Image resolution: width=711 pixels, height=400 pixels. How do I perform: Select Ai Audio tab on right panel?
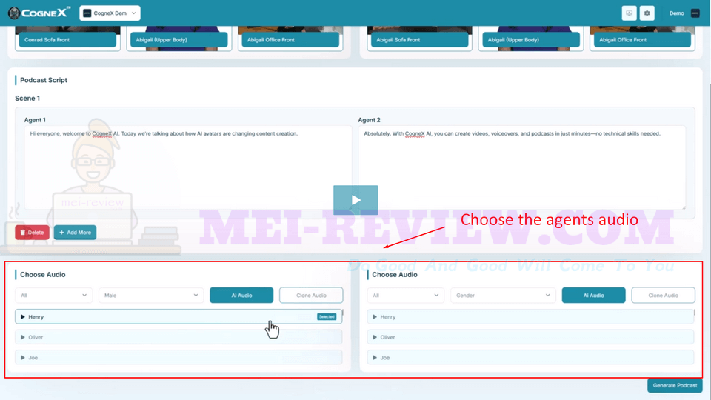point(593,296)
